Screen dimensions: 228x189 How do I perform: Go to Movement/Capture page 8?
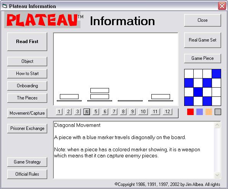tap(123, 112)
